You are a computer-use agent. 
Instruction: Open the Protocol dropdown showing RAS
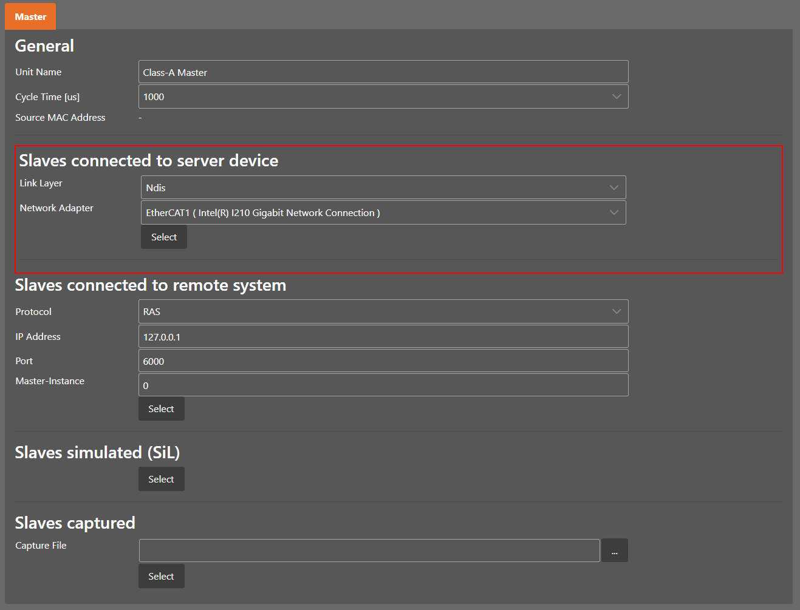[x=383, y=311]
